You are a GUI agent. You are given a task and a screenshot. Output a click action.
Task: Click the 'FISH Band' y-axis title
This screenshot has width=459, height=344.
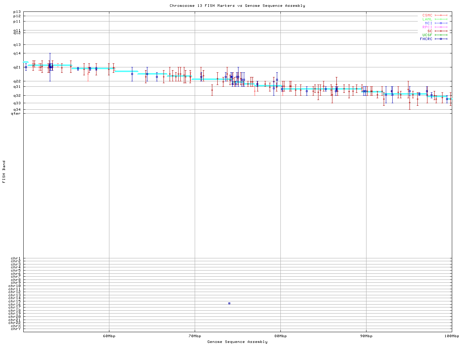pos(4,172)
